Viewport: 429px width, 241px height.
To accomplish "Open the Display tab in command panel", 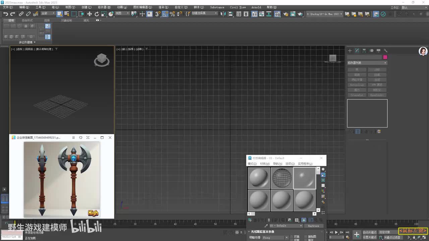I will click(x=378, y=51).
